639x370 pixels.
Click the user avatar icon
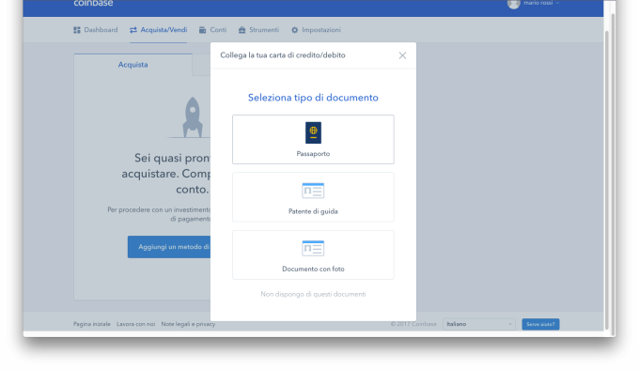click(513, 3)
